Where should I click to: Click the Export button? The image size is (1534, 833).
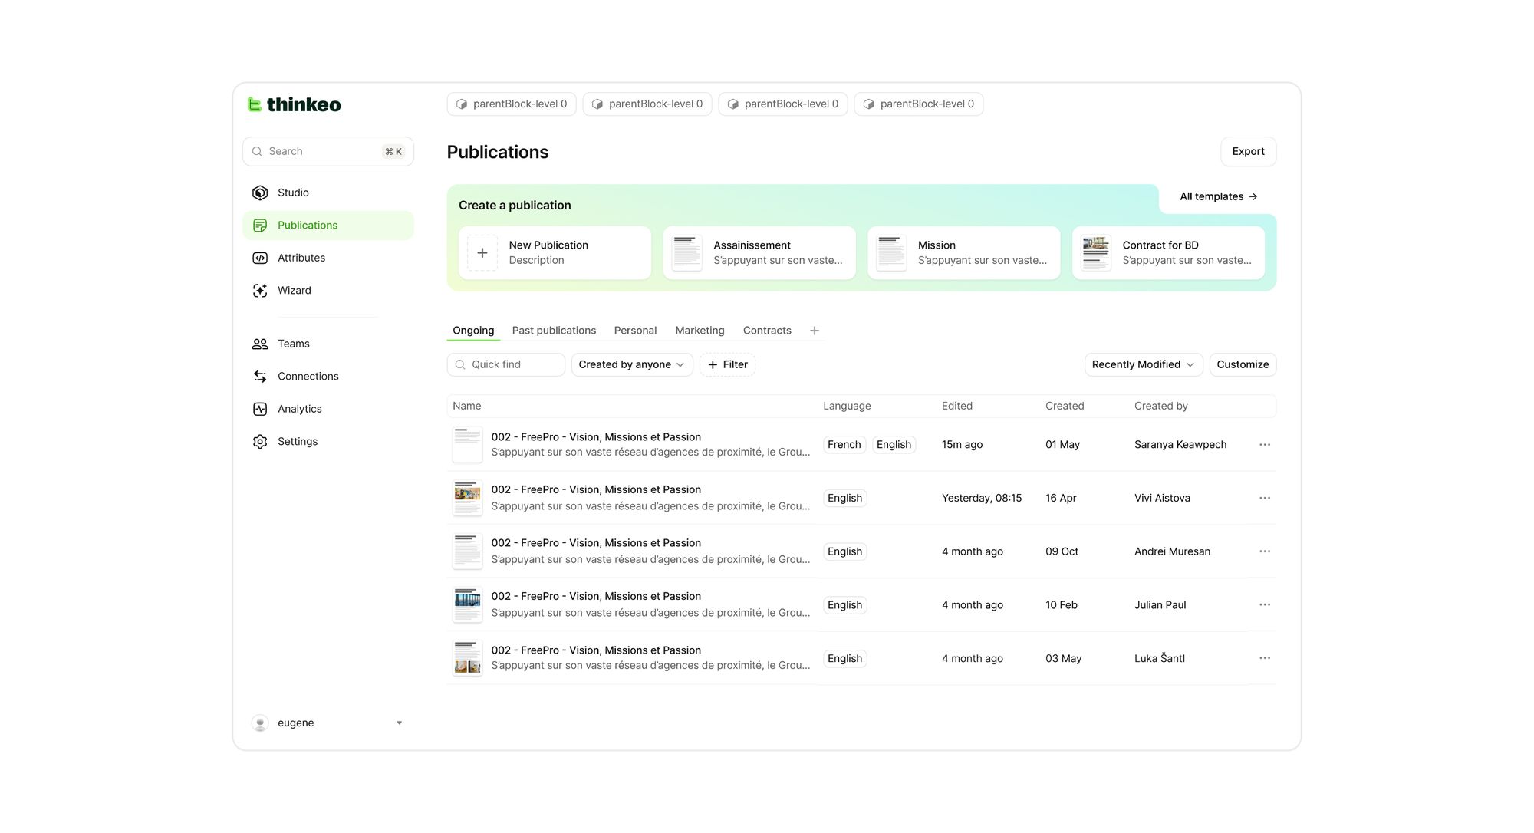(x=1248, y=152)
